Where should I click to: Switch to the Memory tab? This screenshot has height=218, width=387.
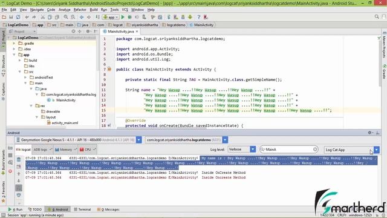[66, 150]
